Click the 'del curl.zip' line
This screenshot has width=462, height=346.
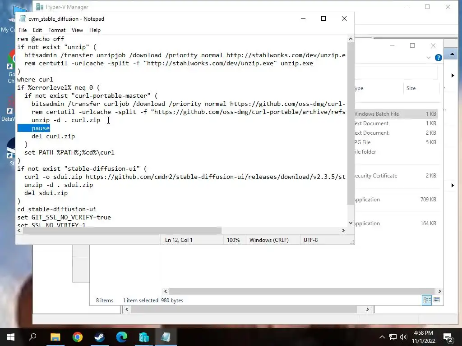[53, 136]
